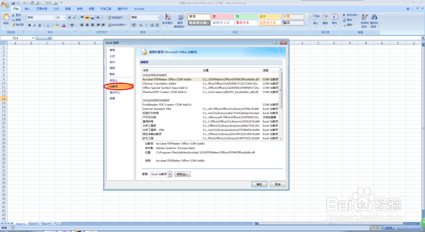Click the 转到(G)... button

pos(182,174)
